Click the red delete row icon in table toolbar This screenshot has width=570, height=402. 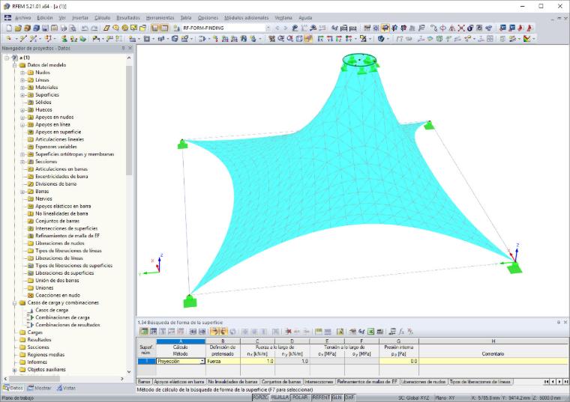pos(288,332)
